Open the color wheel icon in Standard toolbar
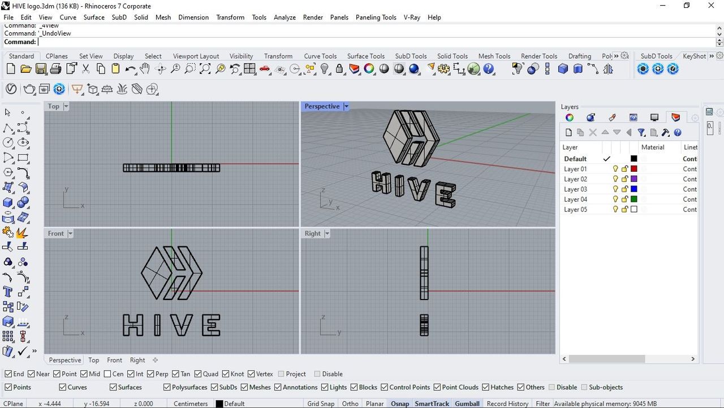This screenshot has height=408, width=724. point(369,69)
